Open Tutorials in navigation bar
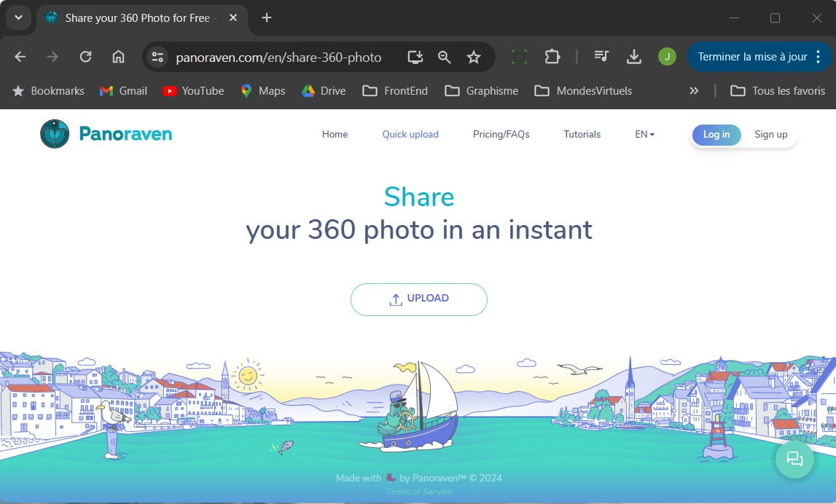This screenshot has width=836, height=504. (x=582, y=134)
